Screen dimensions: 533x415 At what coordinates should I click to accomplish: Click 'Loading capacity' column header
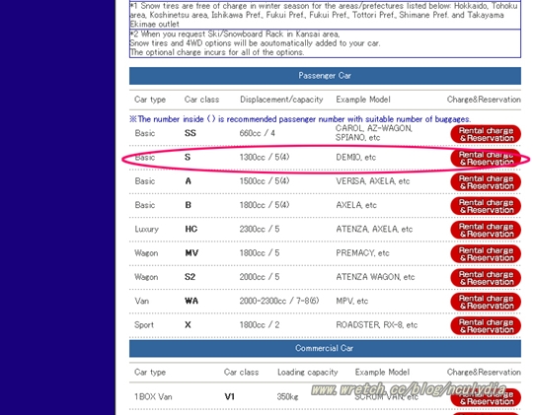pos(308,373)
